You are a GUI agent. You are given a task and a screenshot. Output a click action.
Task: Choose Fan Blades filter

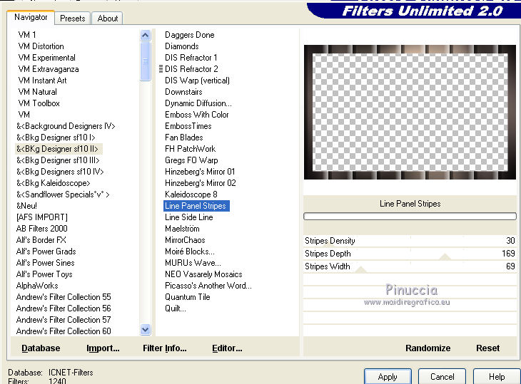coord(183,137)
